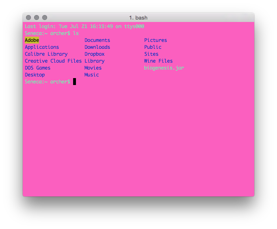Screen dimensions: 277x229
Task: Click the '1. bash' window title
Action: (x=138, y=18)
